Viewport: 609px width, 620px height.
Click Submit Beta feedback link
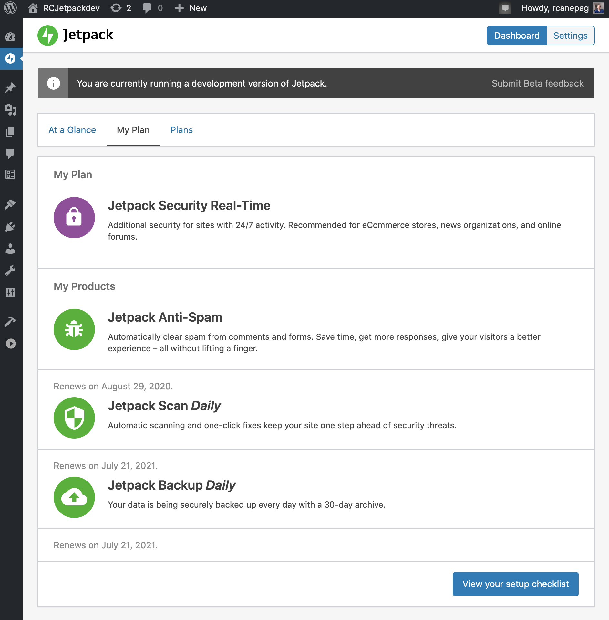(x=538, y=83)
